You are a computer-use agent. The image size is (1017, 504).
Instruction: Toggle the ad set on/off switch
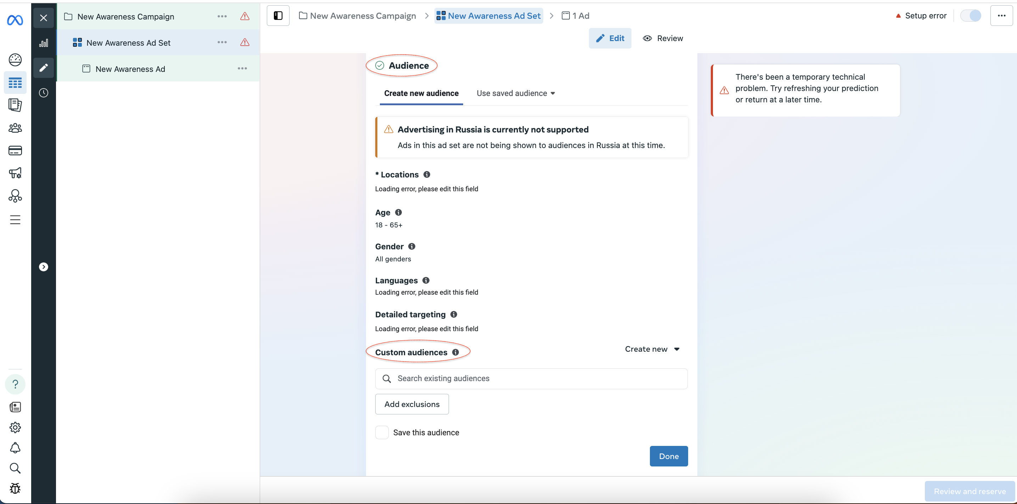(x=971, y=16)
